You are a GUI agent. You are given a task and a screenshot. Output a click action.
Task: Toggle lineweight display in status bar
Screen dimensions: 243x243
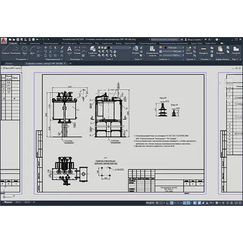(x=194, y=203)
